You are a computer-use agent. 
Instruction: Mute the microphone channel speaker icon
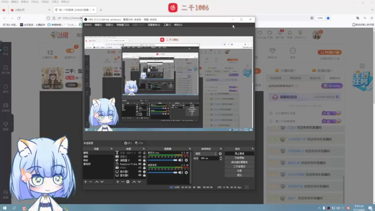(180, 160)
